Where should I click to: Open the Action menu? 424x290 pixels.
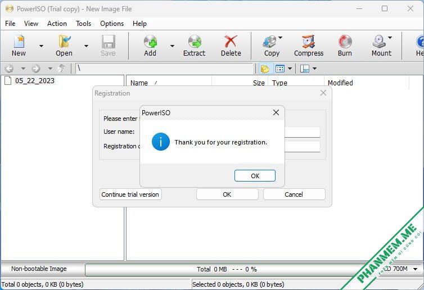click(x=57, y=24)
